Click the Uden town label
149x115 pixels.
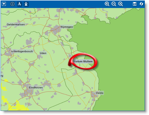pos(43,53)
